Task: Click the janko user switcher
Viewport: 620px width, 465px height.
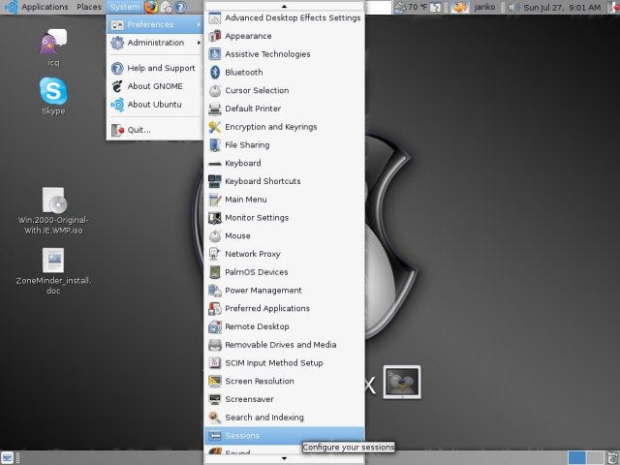Action: tap(484, 7)
